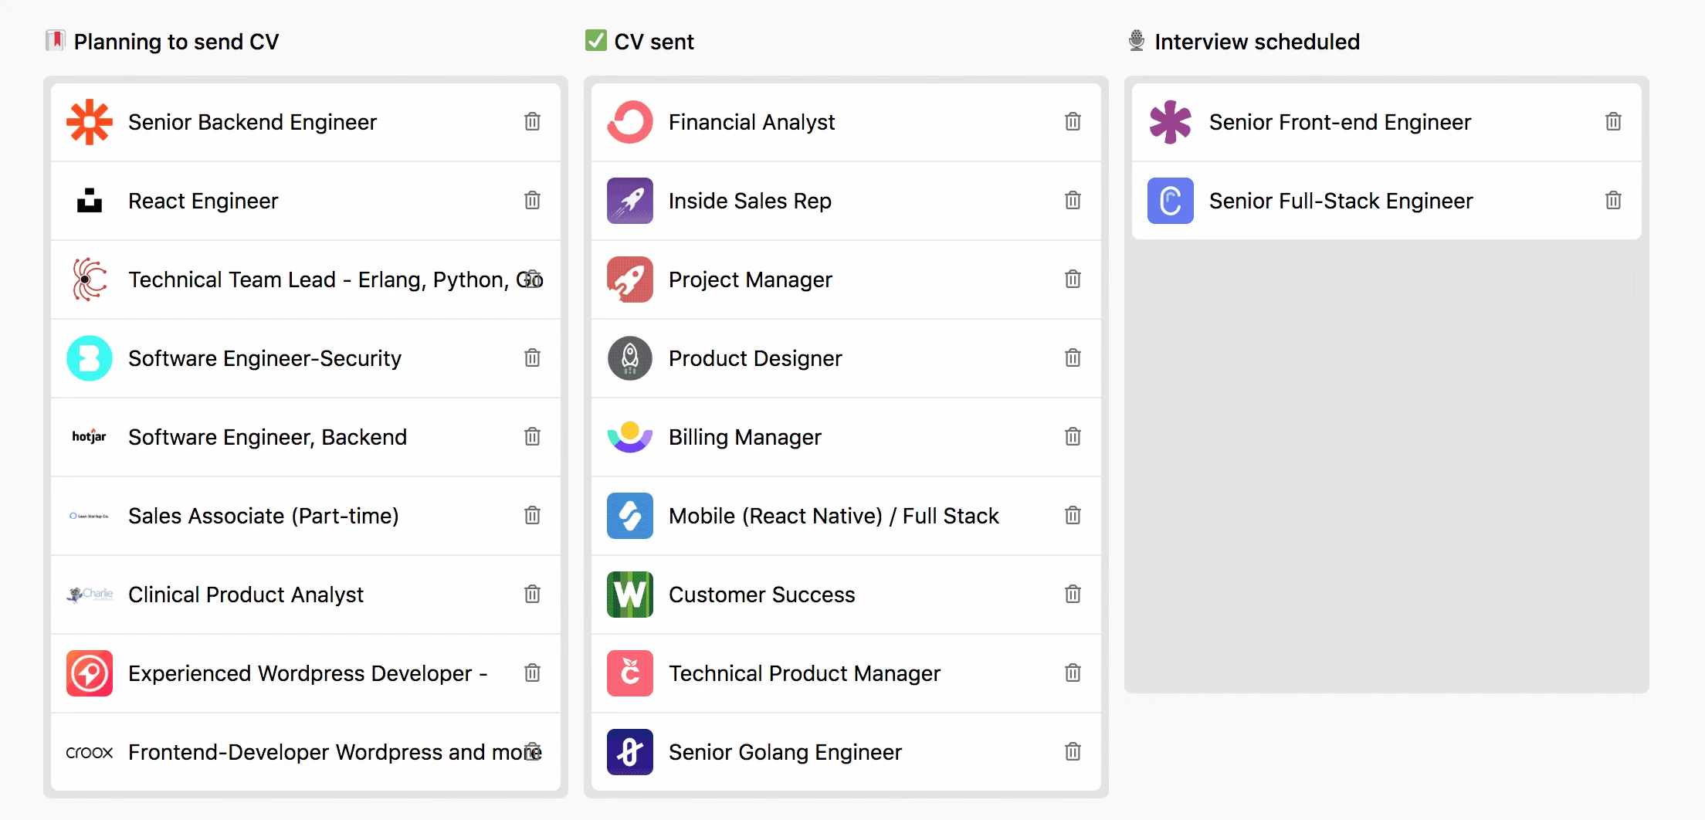The height and width of the screenshot is (820, 1705).
Task: Delete the Senior Front-end Engineer entry
Action: coord(1613,122)
